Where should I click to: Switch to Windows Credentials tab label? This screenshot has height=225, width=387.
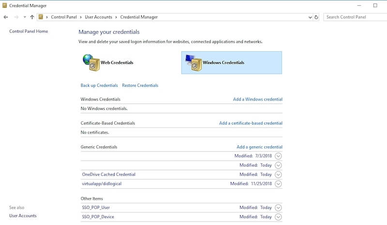[x=223, y=63]
